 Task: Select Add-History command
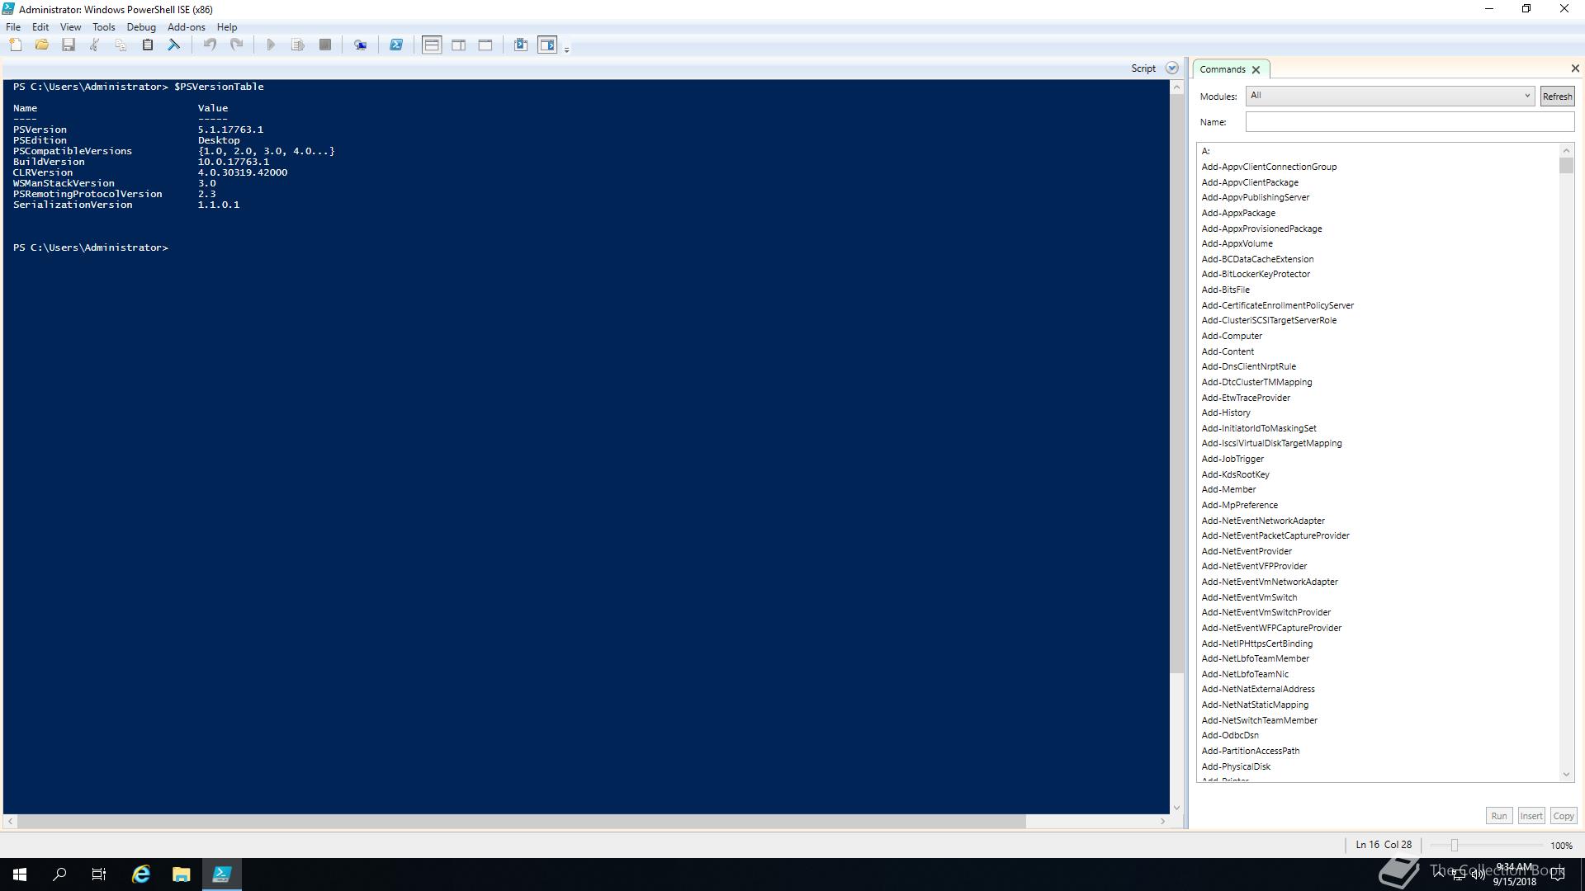(x=1225, y=412)
